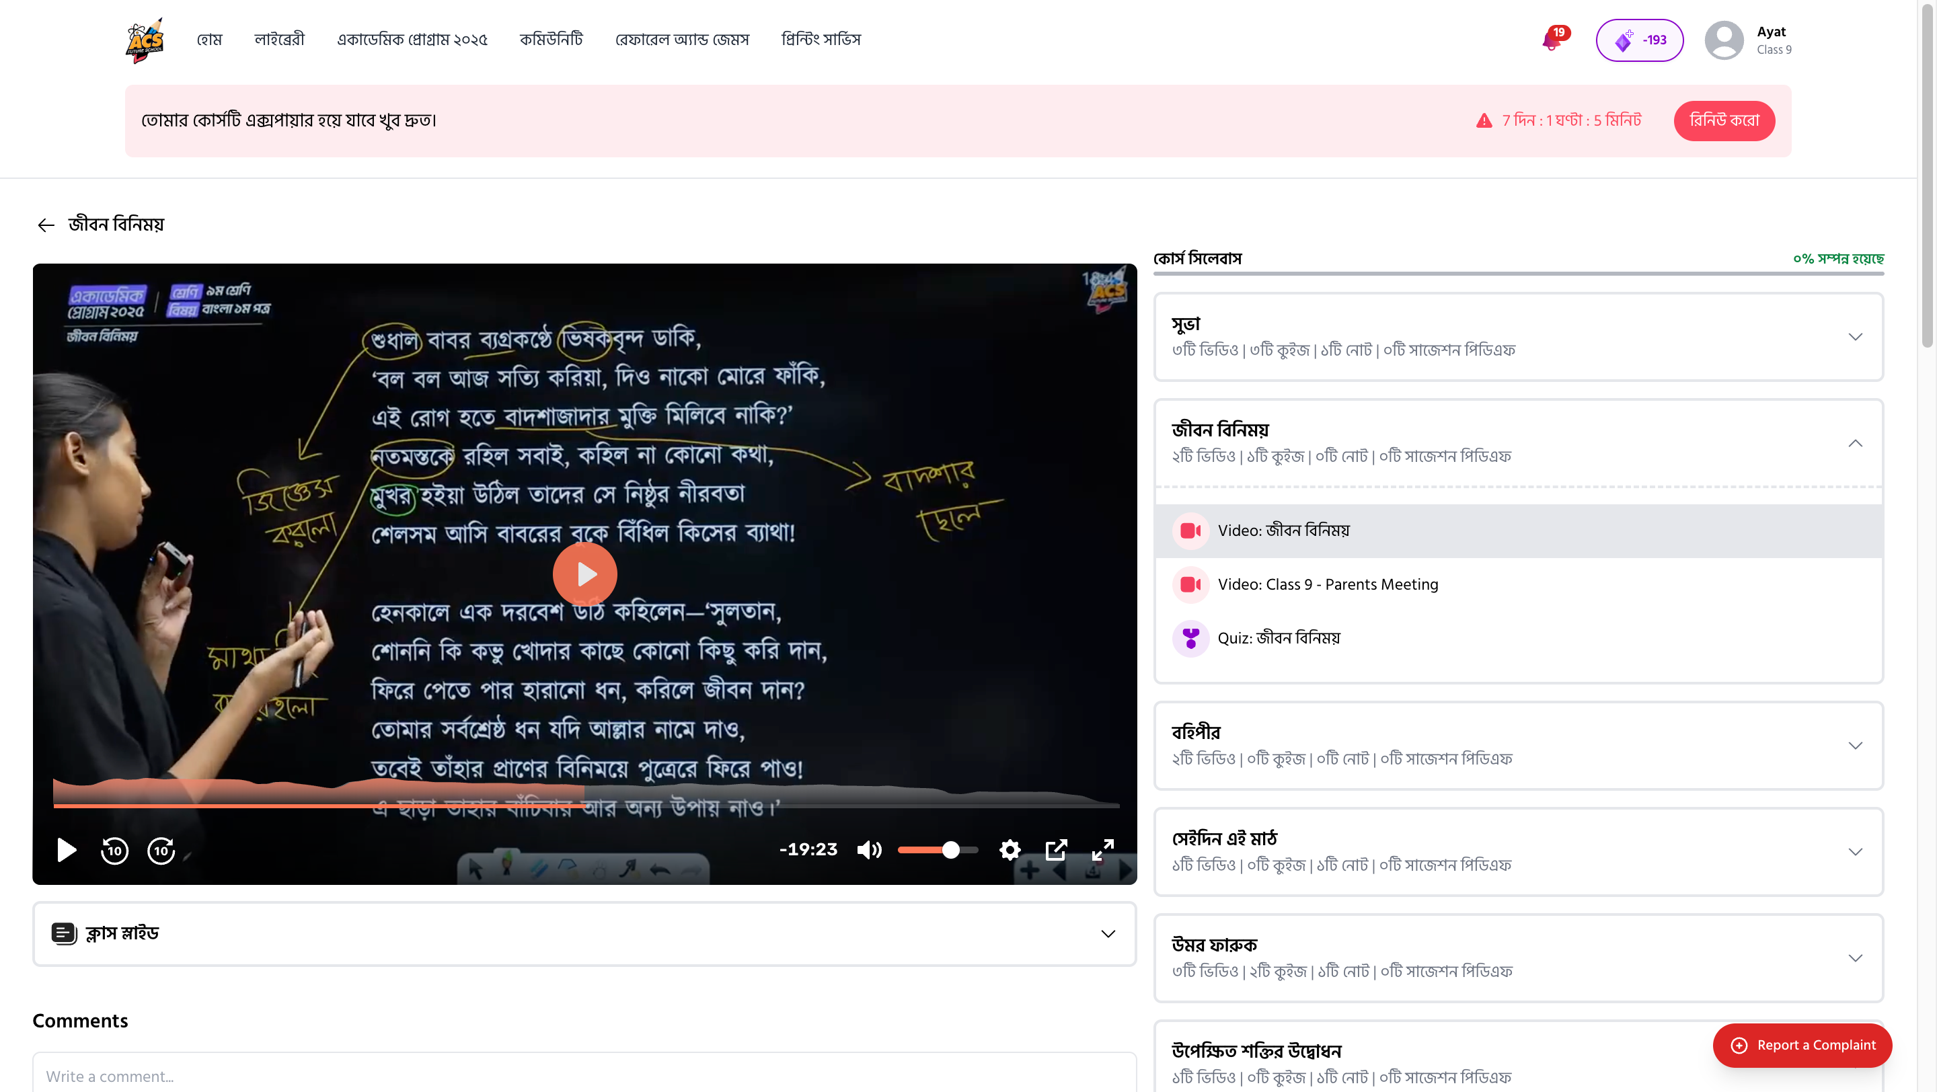Adjust the volume slider knob
This screenshot has height=1092, width=1937.
click(x=950, y=850)
